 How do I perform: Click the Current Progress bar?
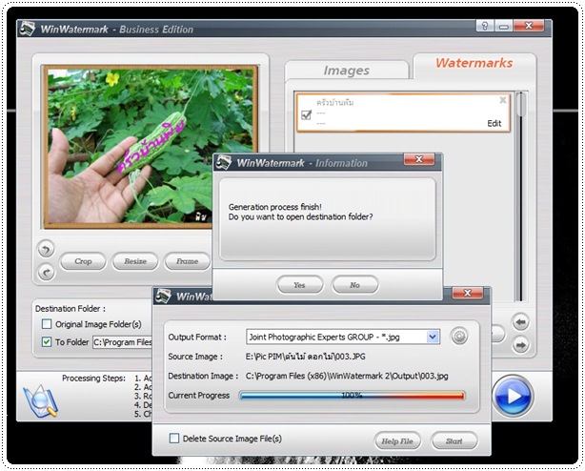point(352,396)
